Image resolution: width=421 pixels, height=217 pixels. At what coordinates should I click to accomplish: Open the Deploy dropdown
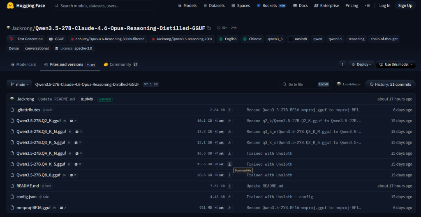coord(361,64)
